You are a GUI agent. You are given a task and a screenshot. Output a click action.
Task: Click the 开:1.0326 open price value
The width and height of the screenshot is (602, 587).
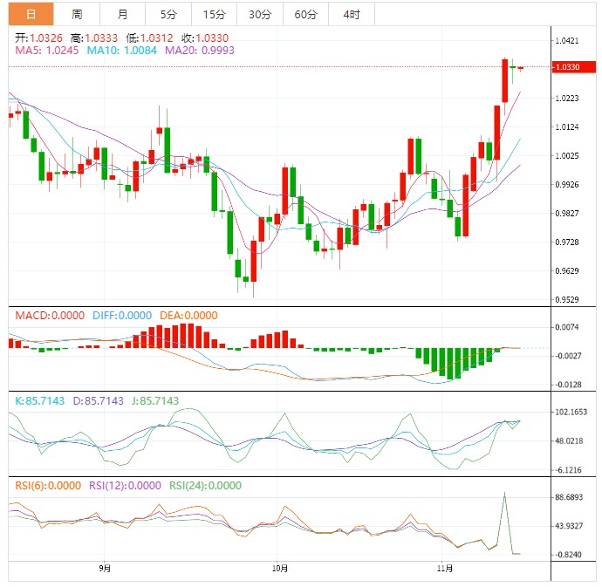[x=38, y=38]
